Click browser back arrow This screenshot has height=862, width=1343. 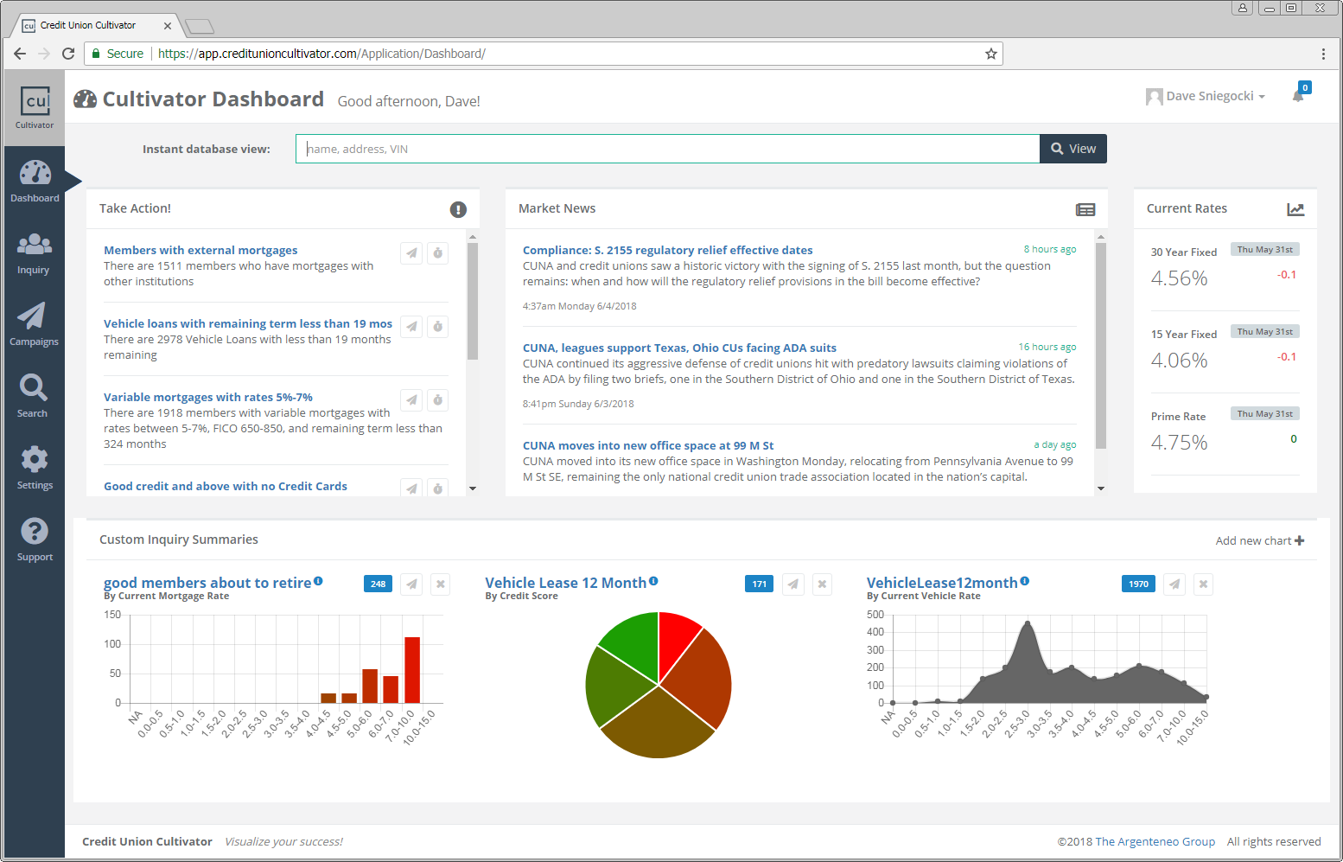point(20,54)
